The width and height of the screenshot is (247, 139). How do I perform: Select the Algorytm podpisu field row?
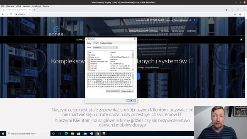[x=110, y=59]
